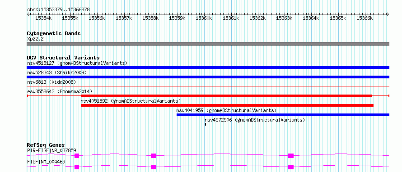Click the right arrow end of the ruler

coord(388,14)
